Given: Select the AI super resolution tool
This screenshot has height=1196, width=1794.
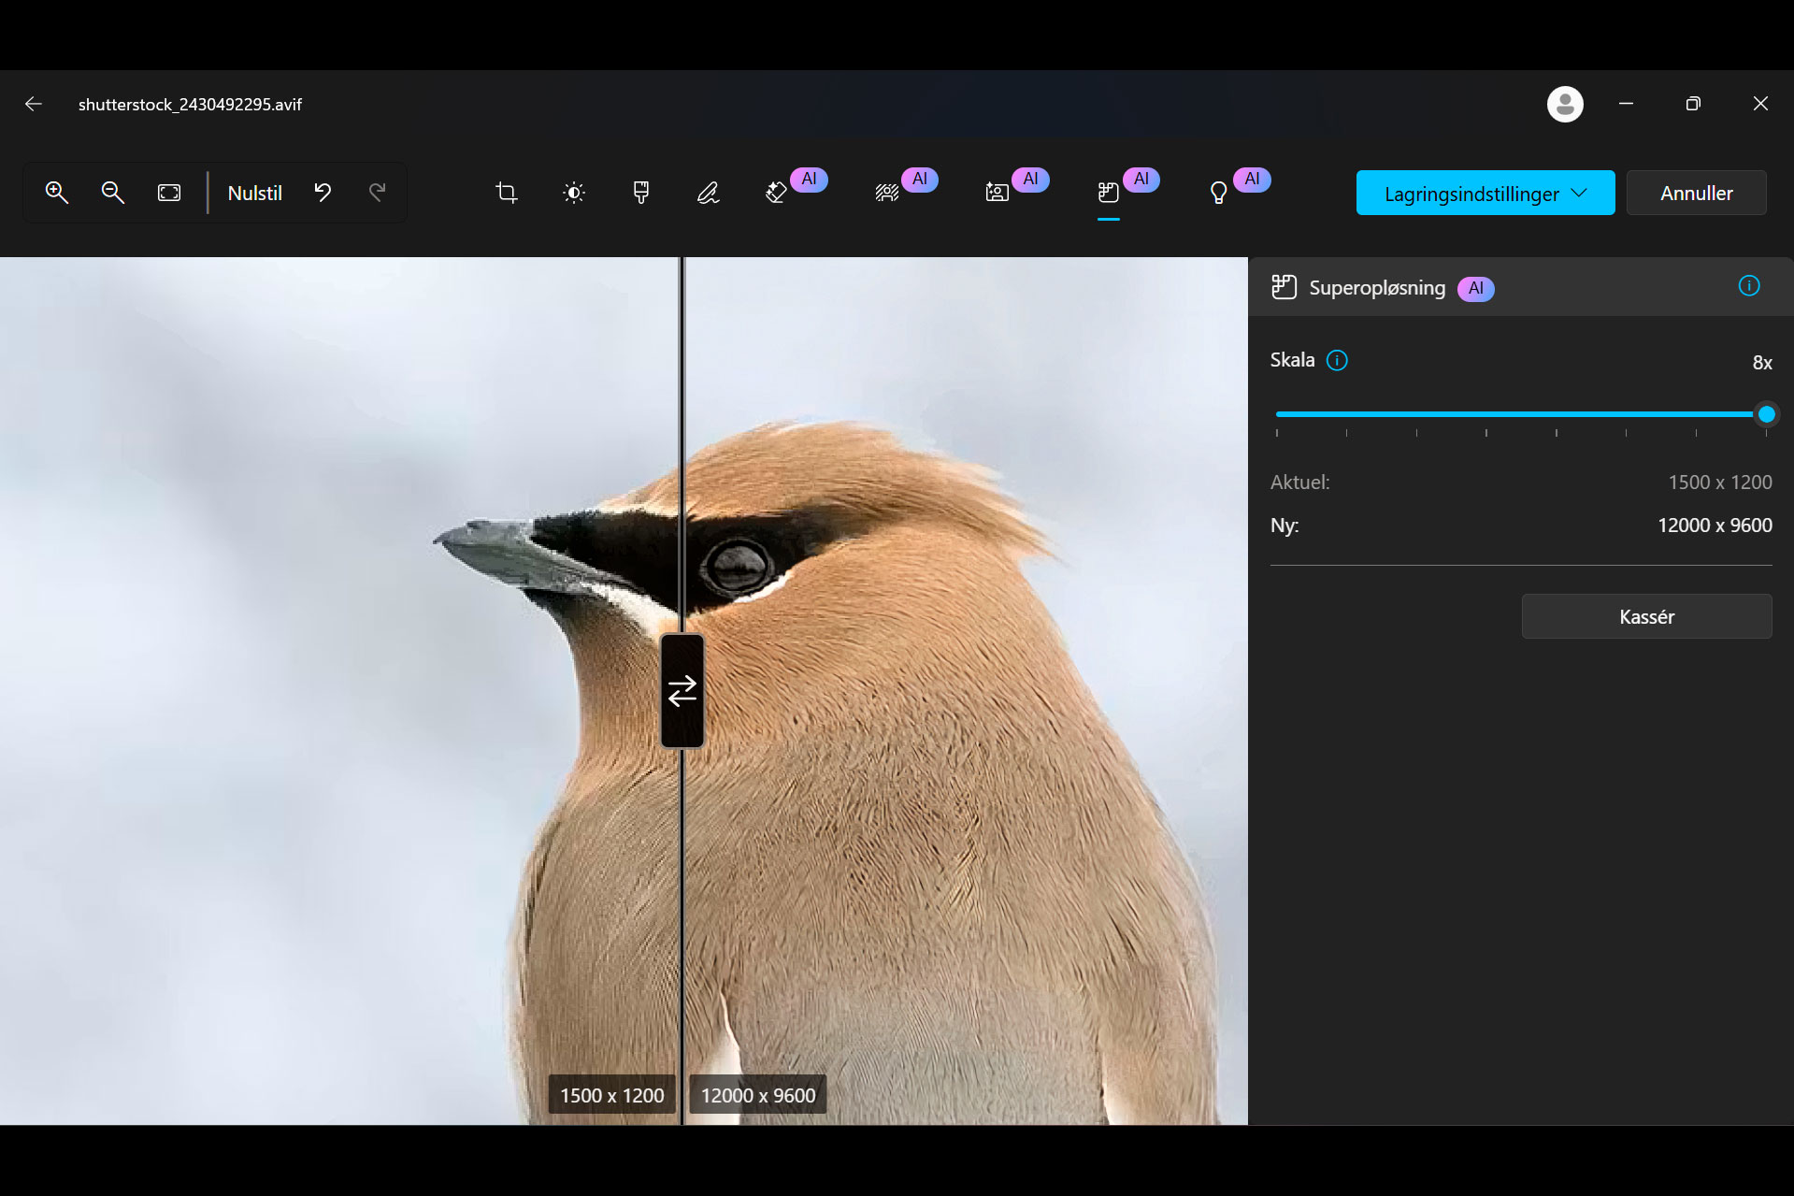Looking at the screenshot, I should click(x=1109, y=193).
